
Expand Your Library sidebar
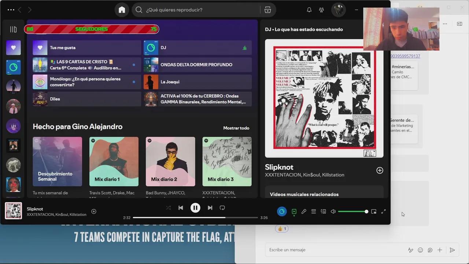13,29
